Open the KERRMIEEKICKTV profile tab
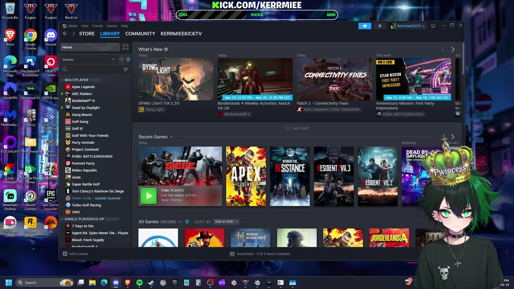The image size is (514, 289). point(181,34)
